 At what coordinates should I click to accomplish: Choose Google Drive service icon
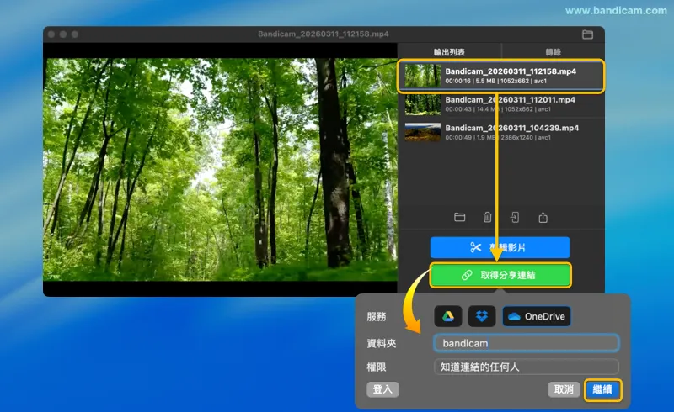click(448, 316)
